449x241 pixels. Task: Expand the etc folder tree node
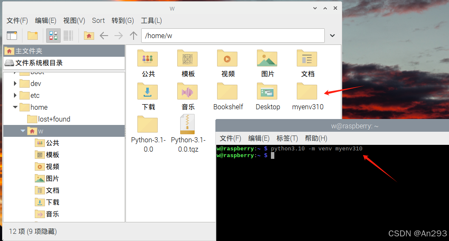[x=15, y=95]
